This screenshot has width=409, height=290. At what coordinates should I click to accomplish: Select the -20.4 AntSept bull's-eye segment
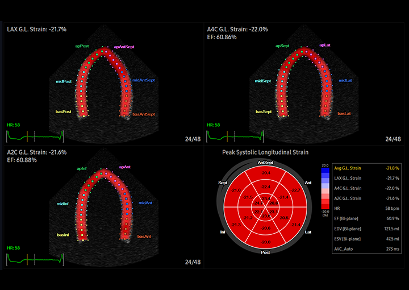[265, 172]
